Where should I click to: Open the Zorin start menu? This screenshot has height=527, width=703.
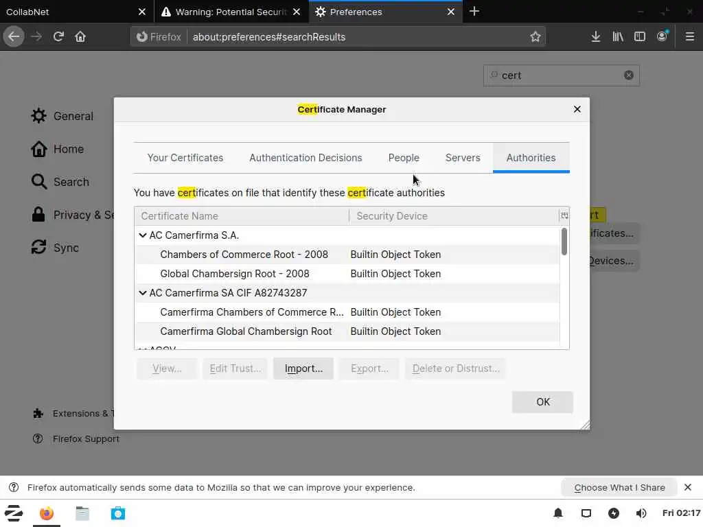tap(14, 513)
